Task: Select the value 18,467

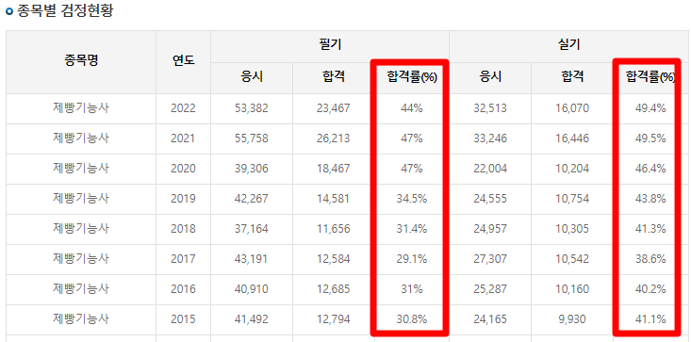Action: pyautogui.click(x=333, y=169)
